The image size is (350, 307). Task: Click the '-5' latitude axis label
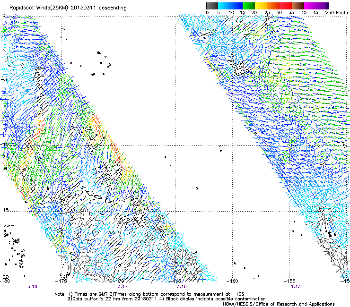tap(5, 80)
